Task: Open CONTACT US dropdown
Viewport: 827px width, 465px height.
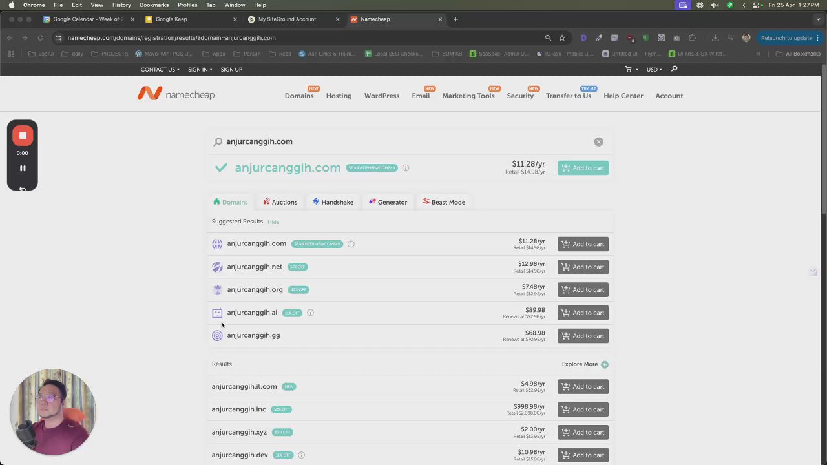Action: tap(160, 69)
